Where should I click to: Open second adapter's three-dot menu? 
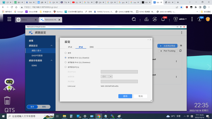point(176,77)
